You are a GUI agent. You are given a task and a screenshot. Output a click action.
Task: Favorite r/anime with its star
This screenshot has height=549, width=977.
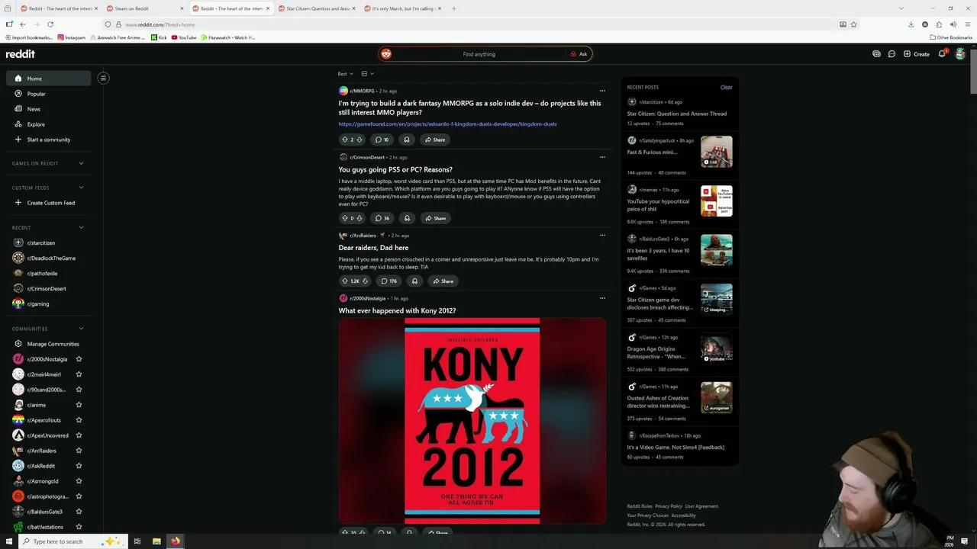point(79,405)
